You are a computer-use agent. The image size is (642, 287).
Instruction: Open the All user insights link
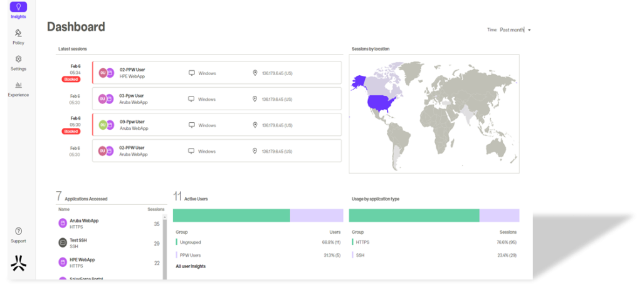click(x=191, y=266)
